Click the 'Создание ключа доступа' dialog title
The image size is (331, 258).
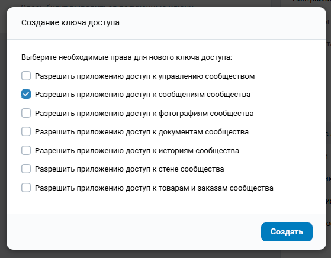tap(70, 22)
